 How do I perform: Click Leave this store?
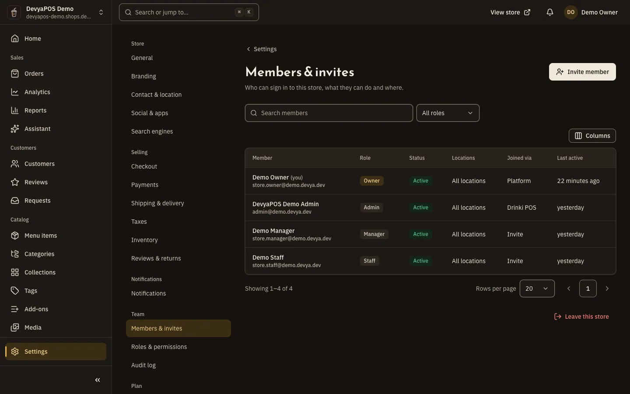coord(581,317)
